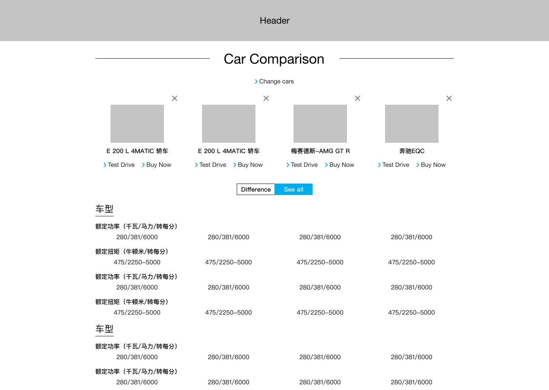This screenshot has height=390, width=549.
Task: Click Test Drive under first E 200 L 4MATIC
Action: pos(119,165)
